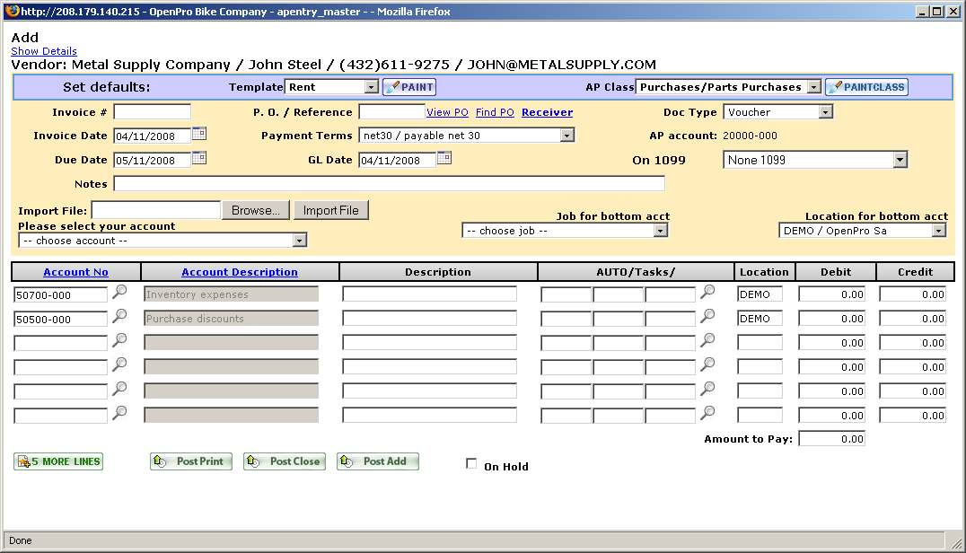Open the Due Date calendar picker
The image size is (966, 553).
pyautogui.click(x=199, y=159)
